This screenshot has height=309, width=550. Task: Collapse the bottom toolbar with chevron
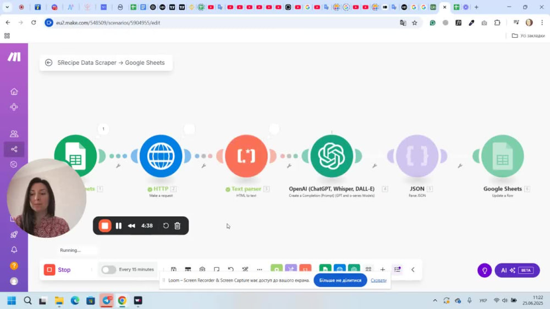(x=413, y=270)
